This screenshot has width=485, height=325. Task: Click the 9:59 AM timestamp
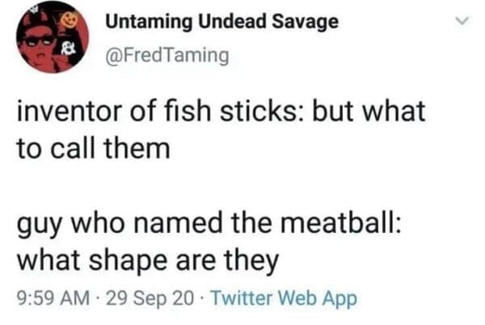coord(52,298)
